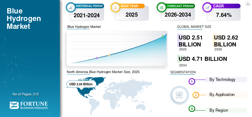Viewport: 252px width, 117px height.
Task: Click the purple marker on growth chart
Action: [x=97, y=58]
